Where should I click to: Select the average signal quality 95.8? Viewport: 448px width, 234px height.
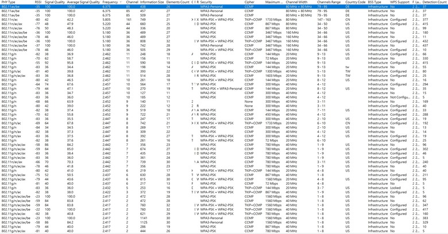pos(70,63)
